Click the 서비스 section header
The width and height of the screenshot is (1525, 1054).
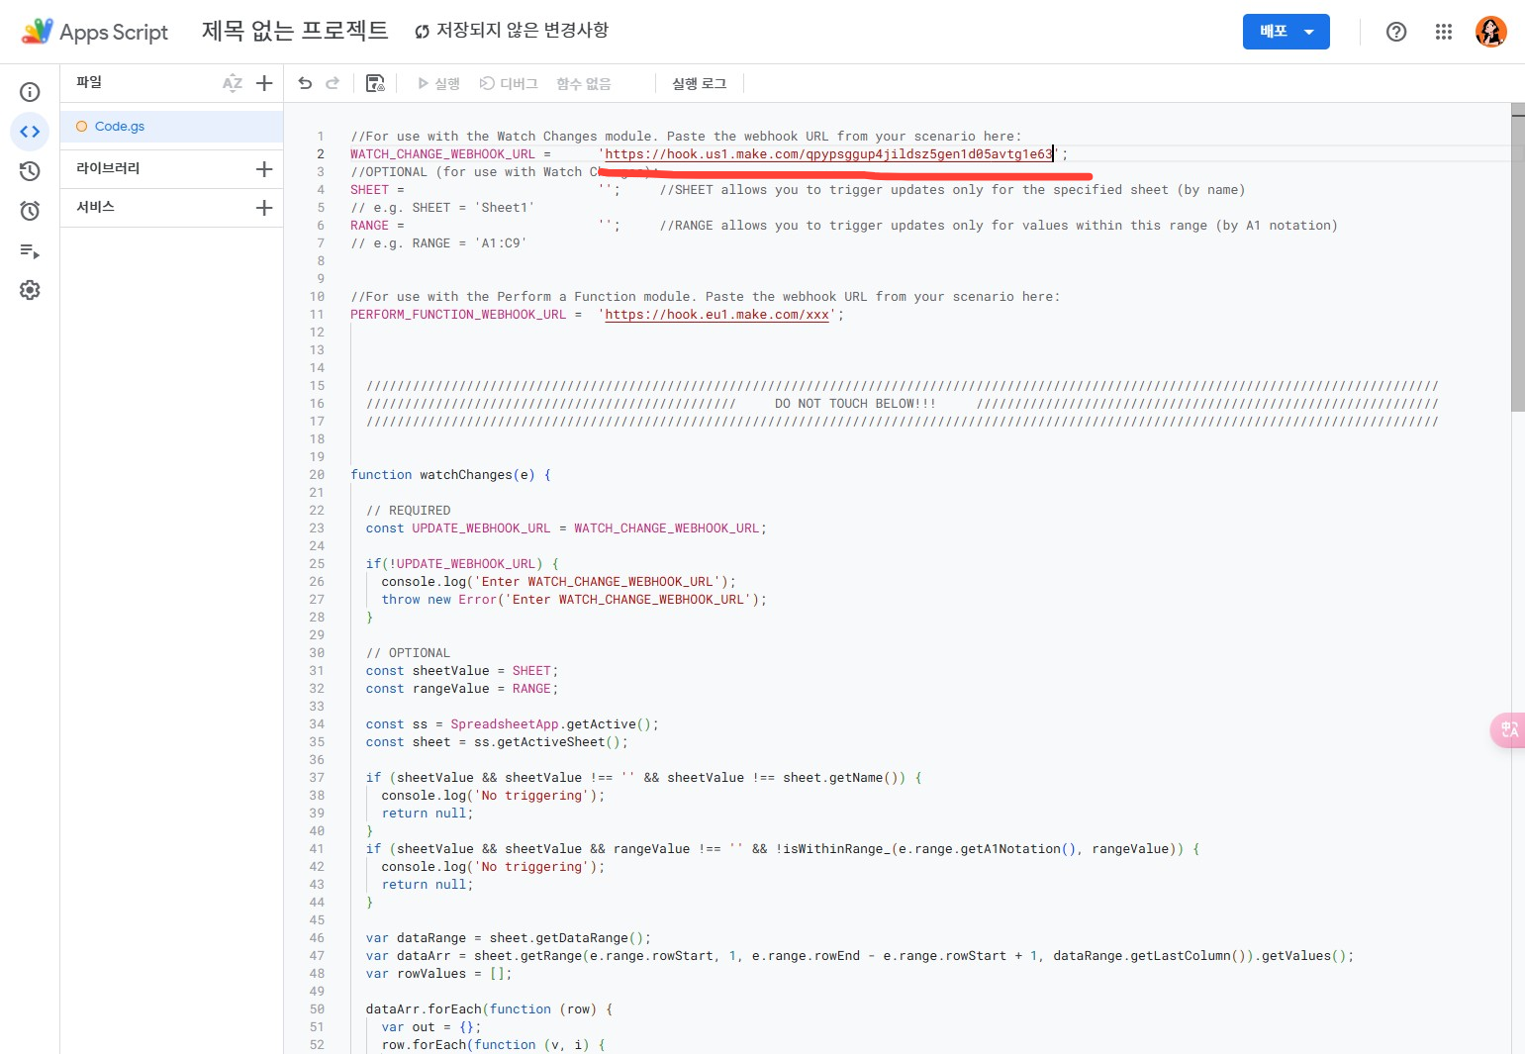(95, 207)
